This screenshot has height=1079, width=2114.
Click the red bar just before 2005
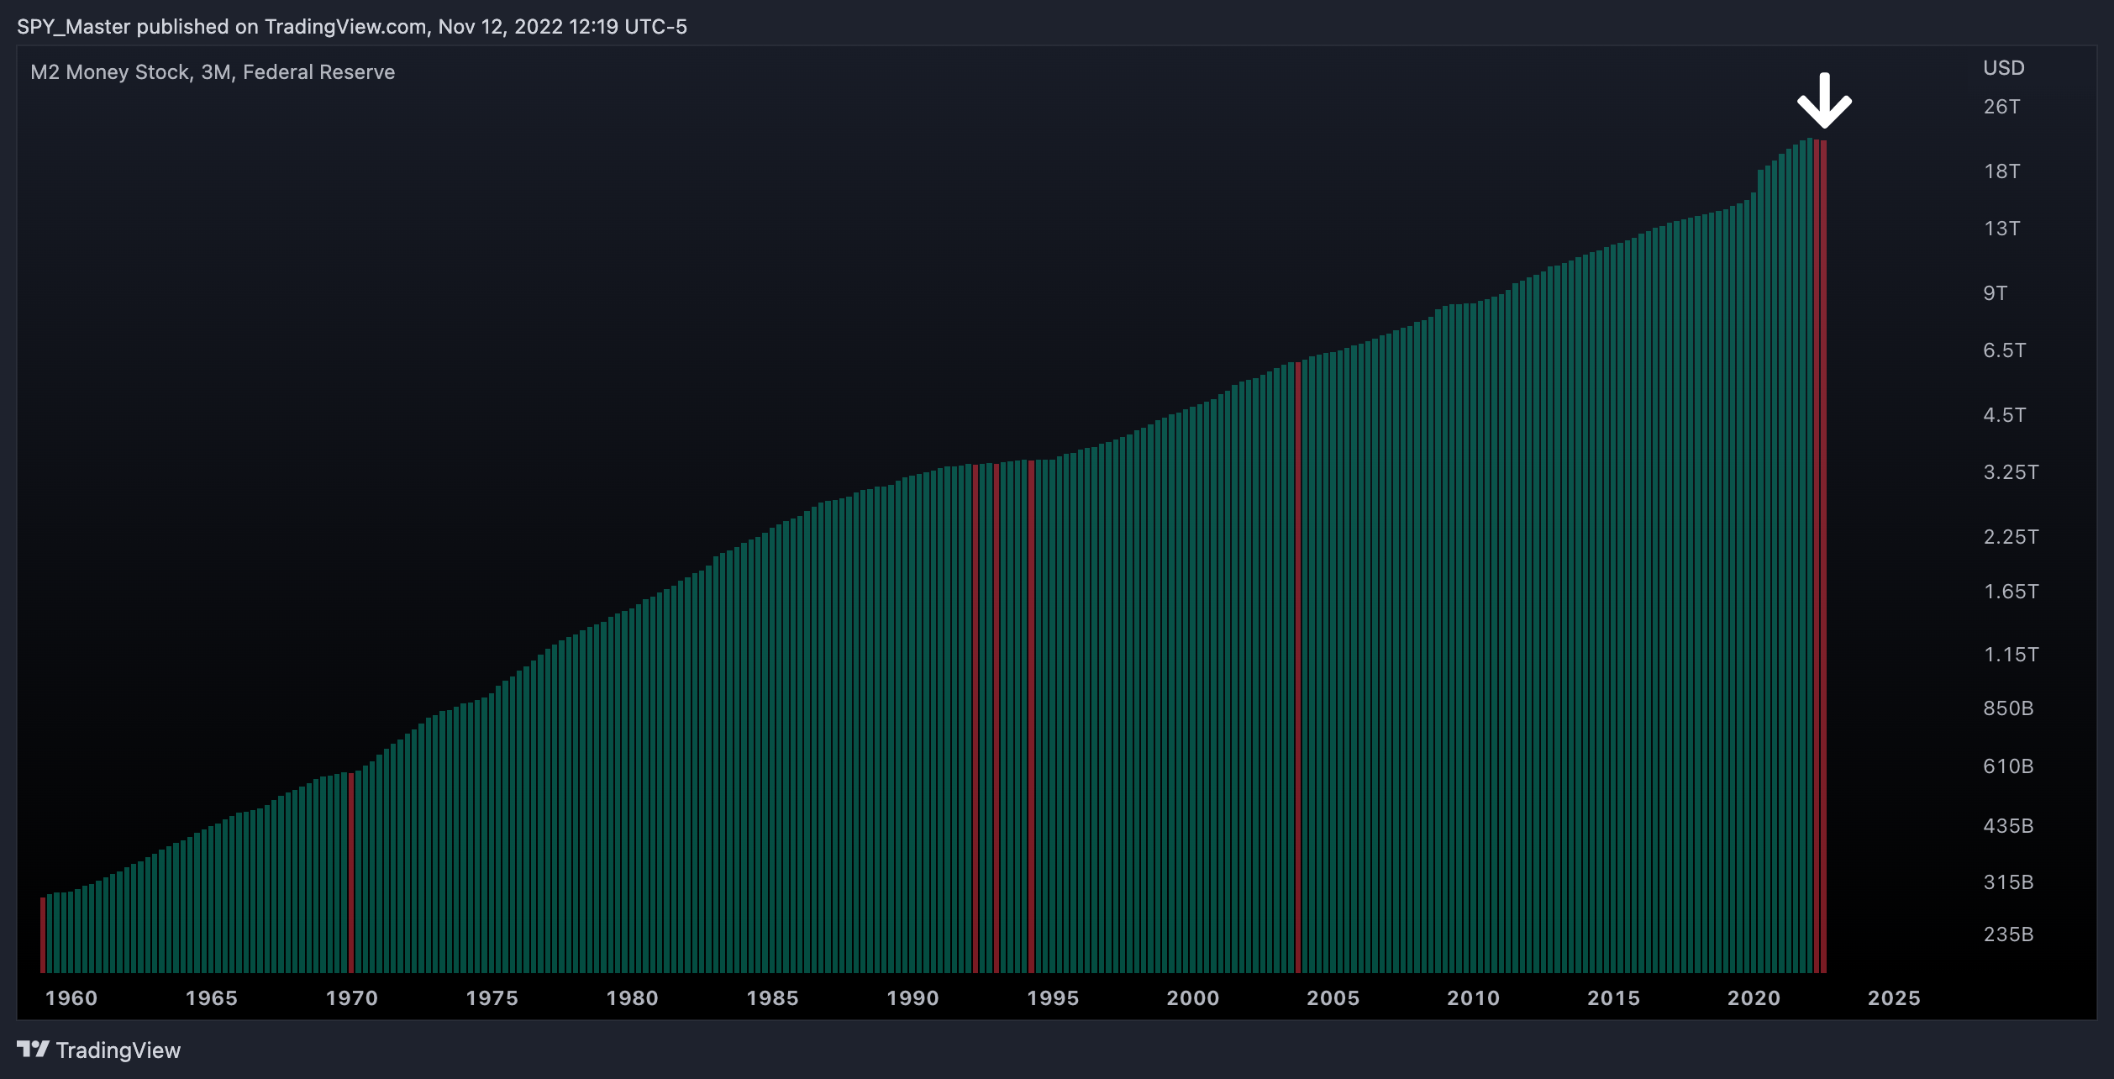1298,667
